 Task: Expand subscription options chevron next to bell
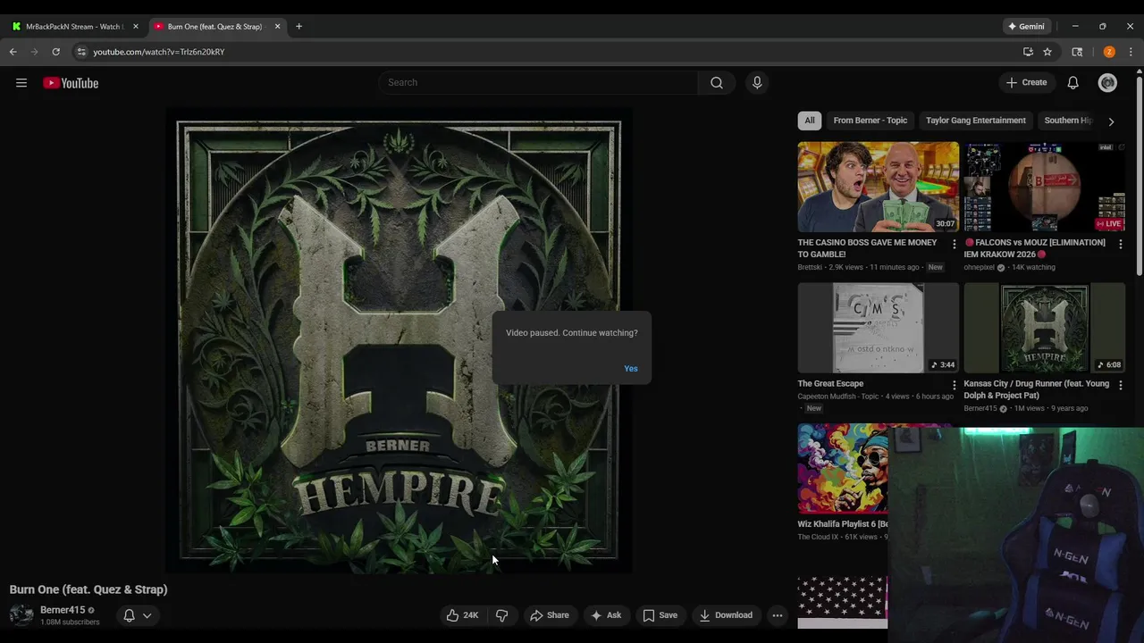point(147,615)
